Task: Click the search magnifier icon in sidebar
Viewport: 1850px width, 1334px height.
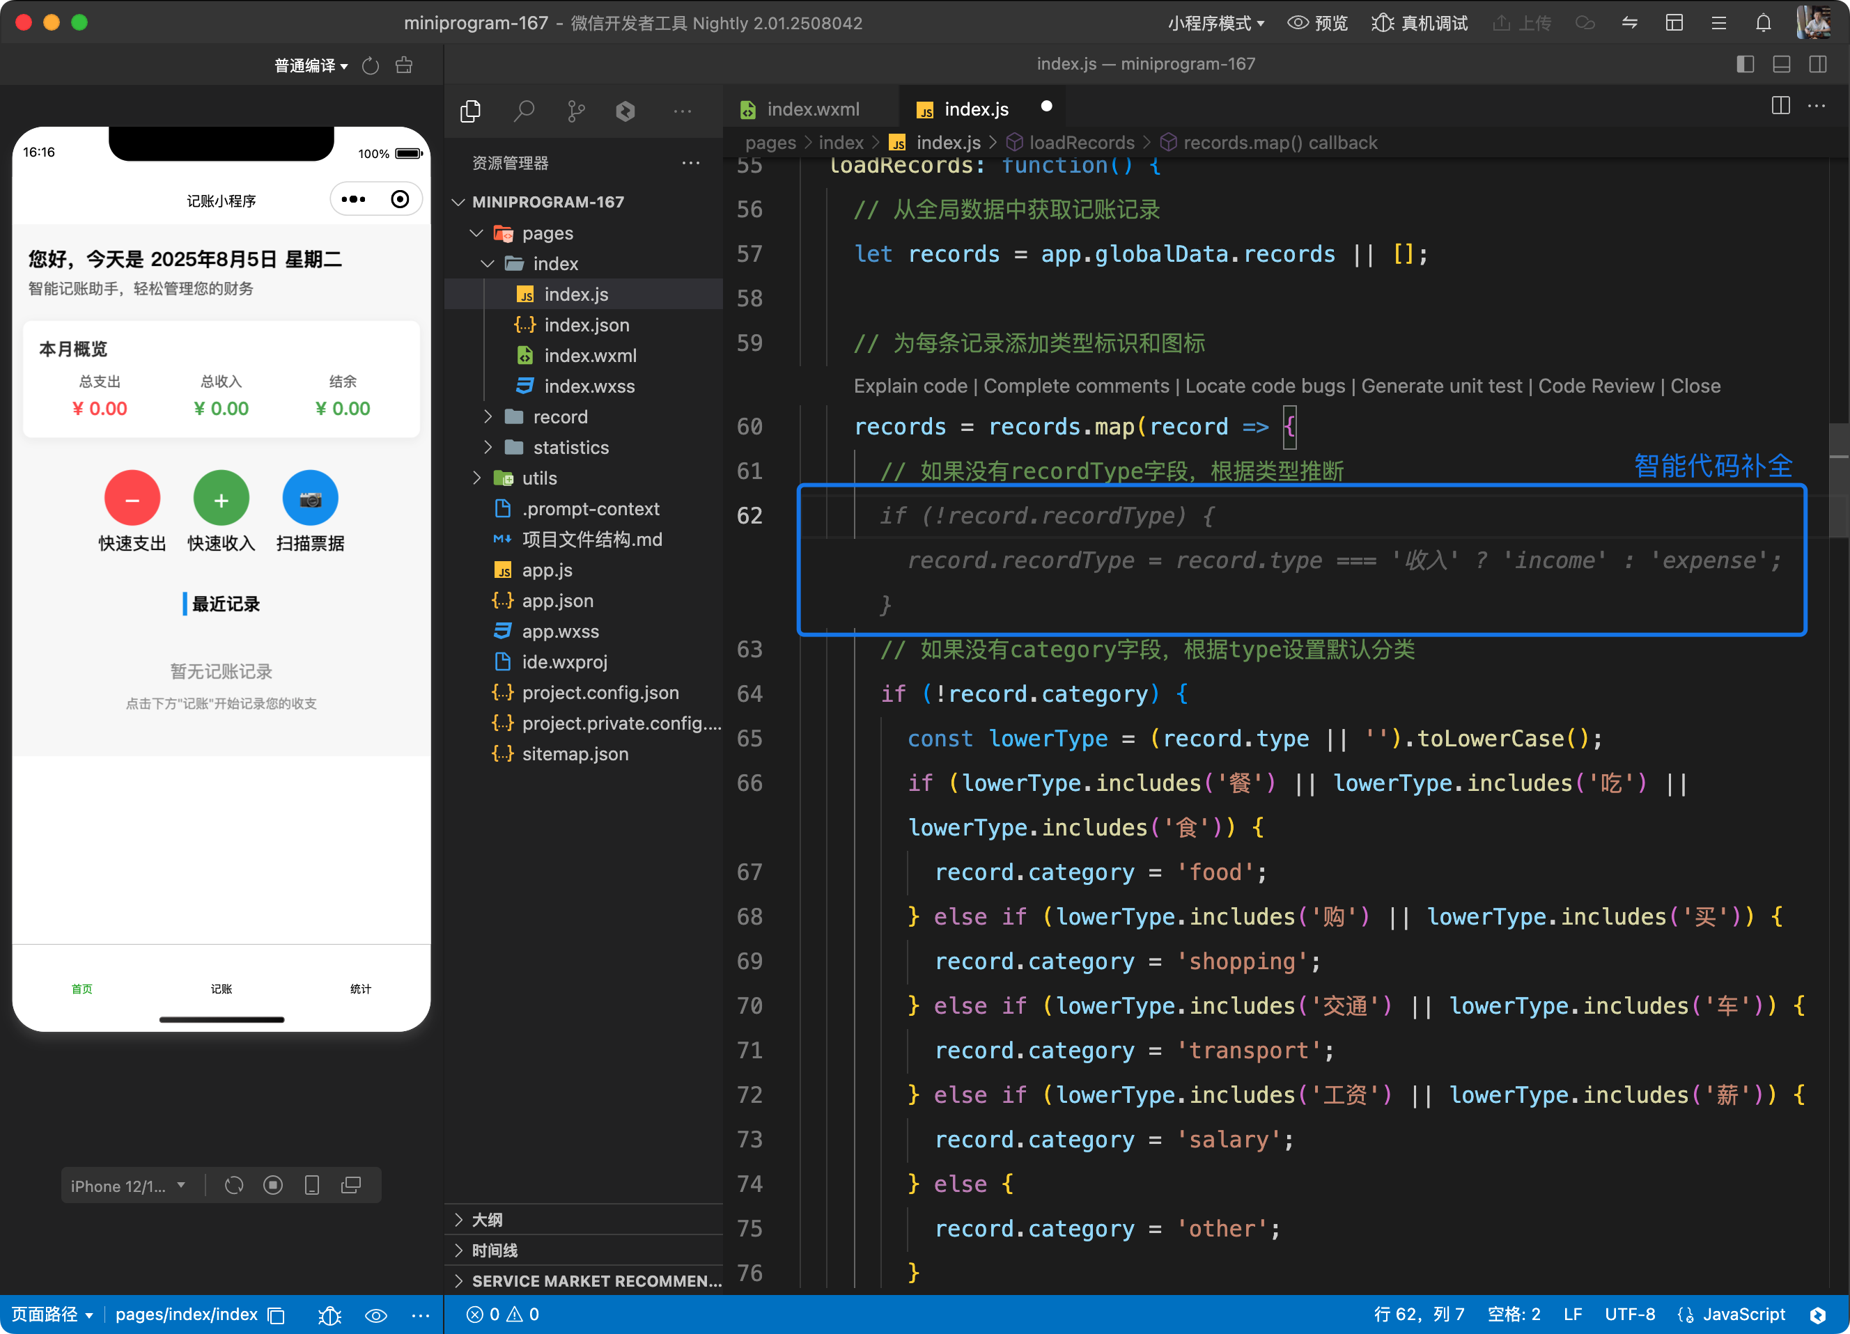Action: pyautogui.click(x=524, y=111)
